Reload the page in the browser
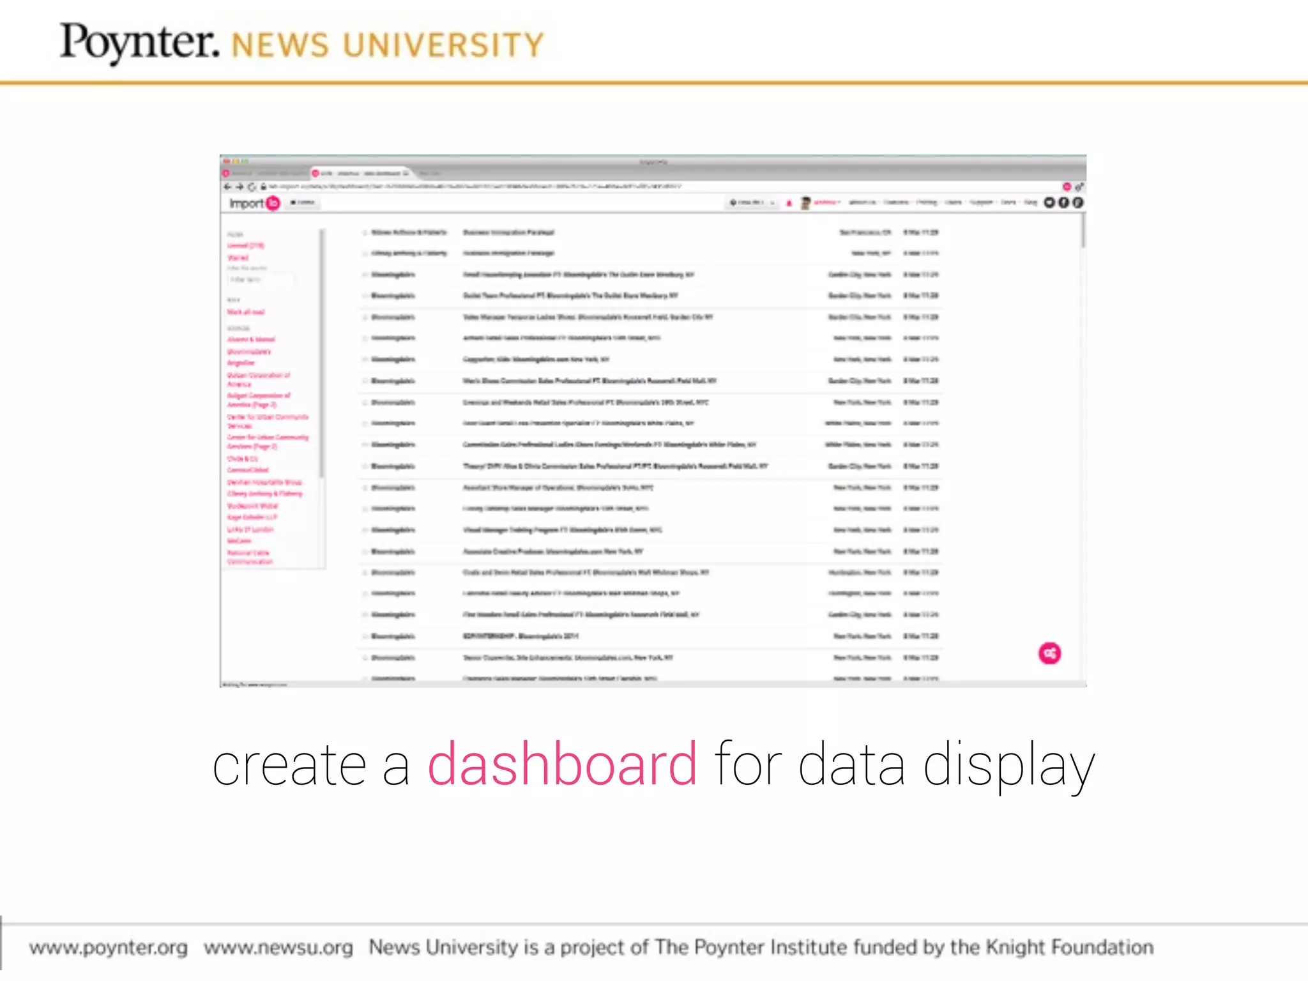Image resolution: width=1308 pixels, height=981 pixels. coord(252,187)
